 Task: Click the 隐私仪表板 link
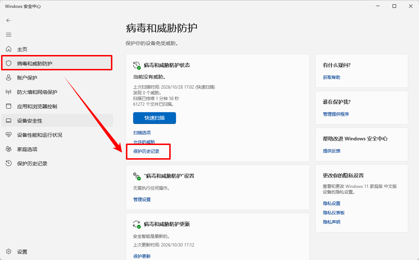pos(334,213)
